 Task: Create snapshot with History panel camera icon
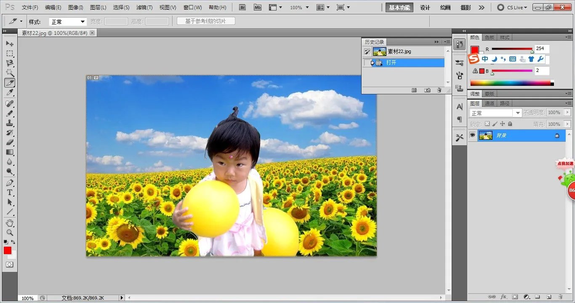tap(427, 90)
